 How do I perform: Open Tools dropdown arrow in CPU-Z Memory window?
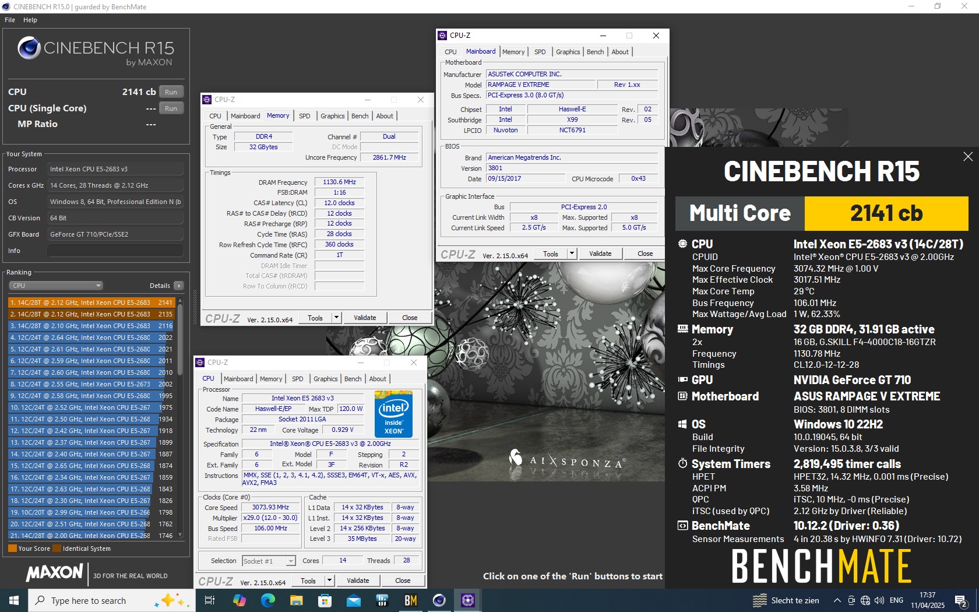tap(336, 318)
